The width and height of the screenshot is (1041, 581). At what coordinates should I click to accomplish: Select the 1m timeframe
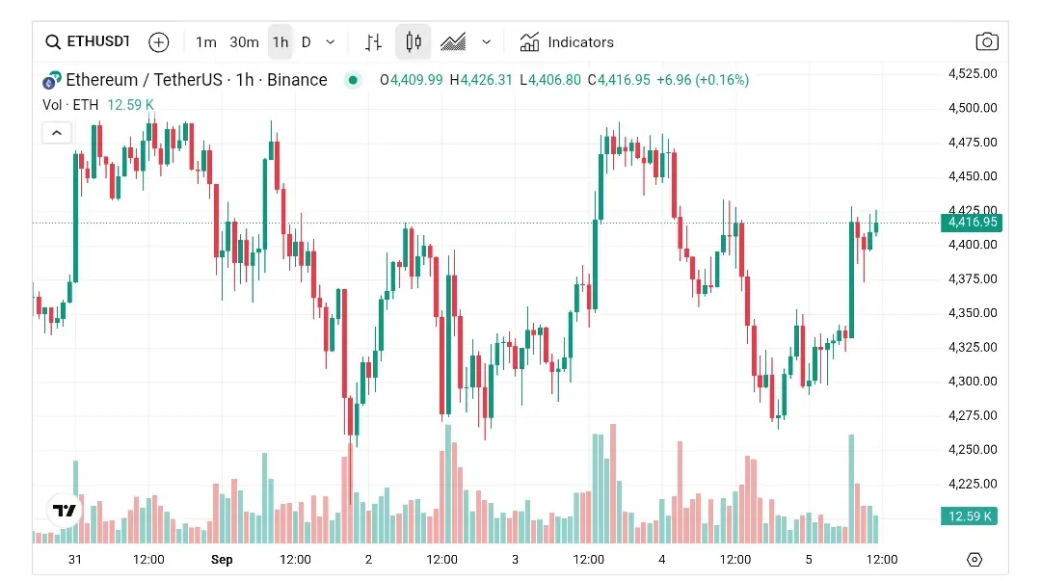(206, 42)
